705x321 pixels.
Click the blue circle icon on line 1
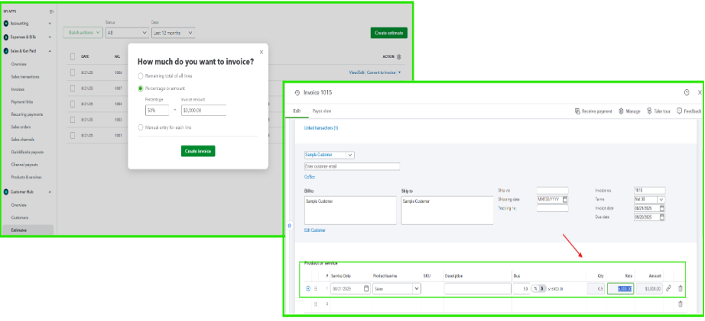[308, 289]
